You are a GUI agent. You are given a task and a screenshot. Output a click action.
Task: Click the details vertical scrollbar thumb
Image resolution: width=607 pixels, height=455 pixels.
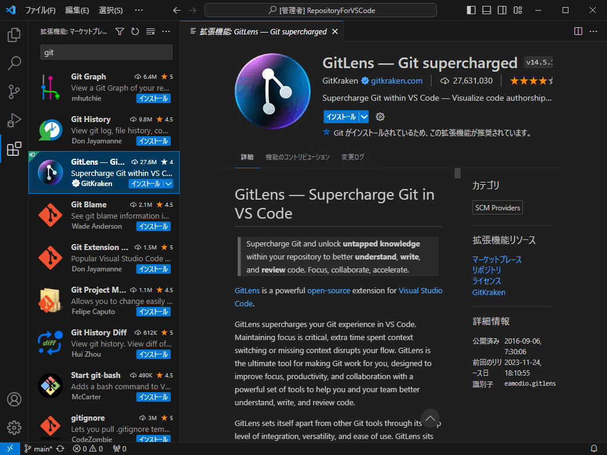[x=458, y=174]
